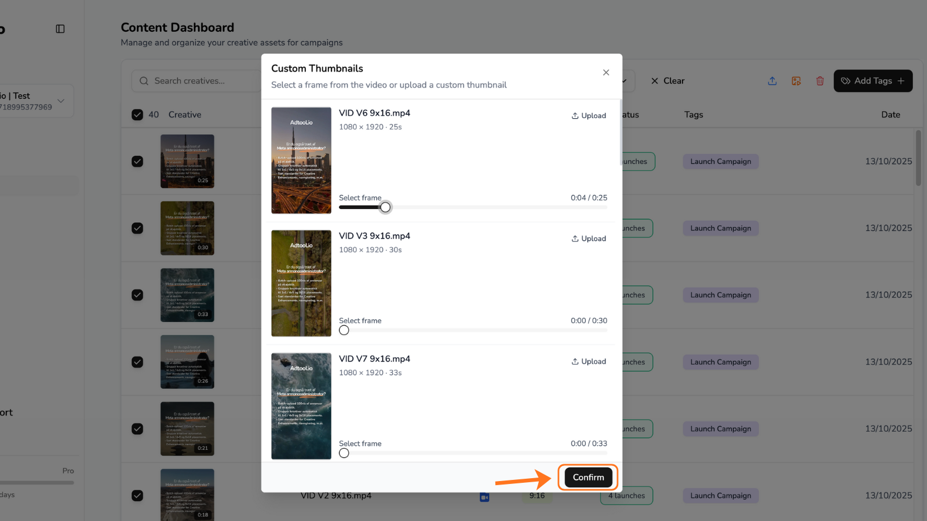This screenshot has width=927, height=521.
Task: Open Add Tags button
Action: (873, 81)
